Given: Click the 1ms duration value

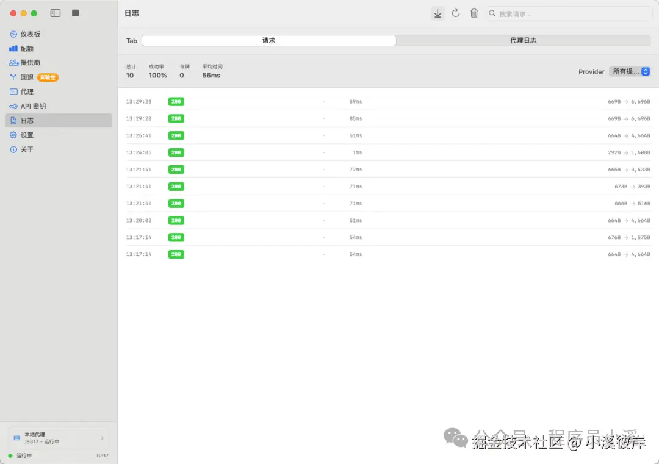Looking at the screenshot, I should (x=357, y=152).
